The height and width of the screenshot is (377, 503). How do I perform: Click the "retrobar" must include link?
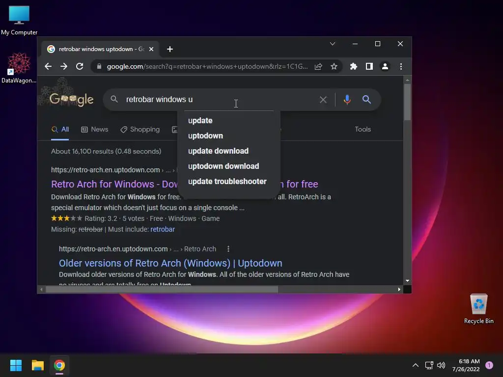point(163,229)
